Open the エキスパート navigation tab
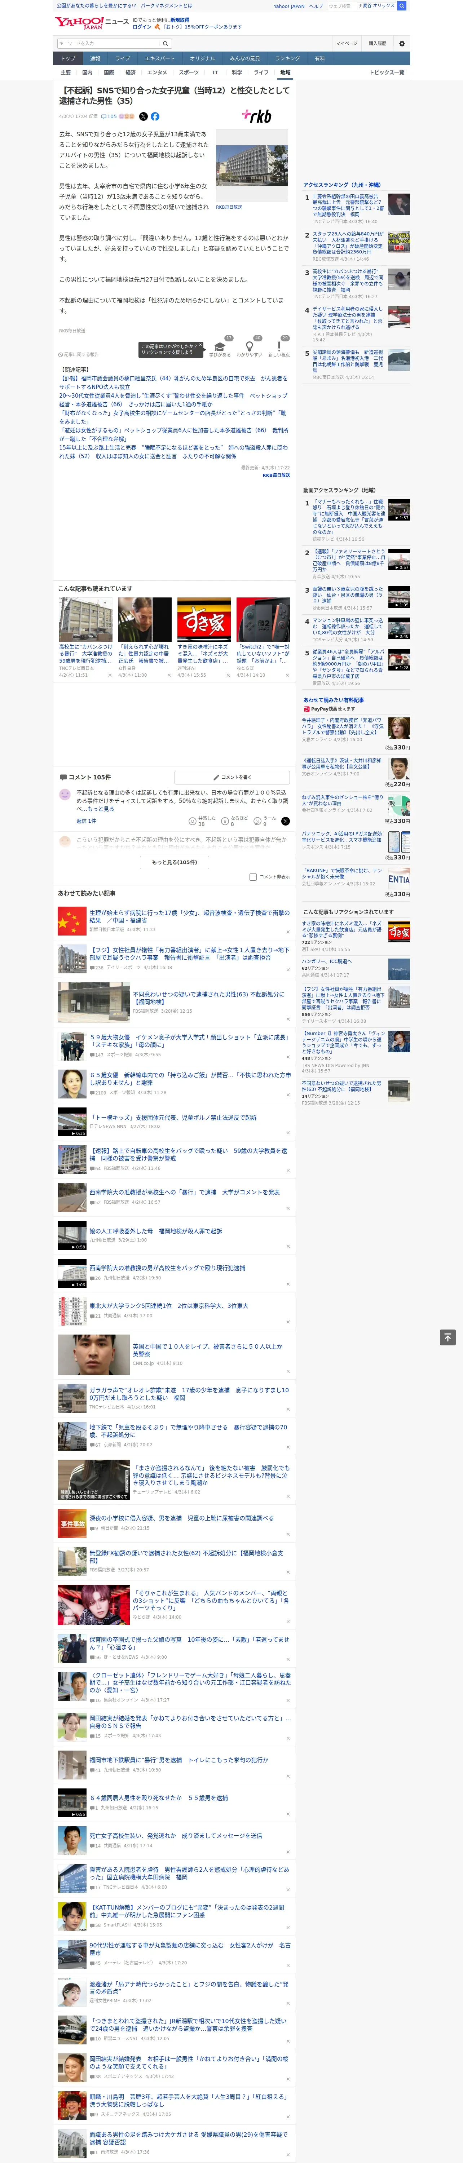This screenshot has width=463, height=2163. (160, 59)
